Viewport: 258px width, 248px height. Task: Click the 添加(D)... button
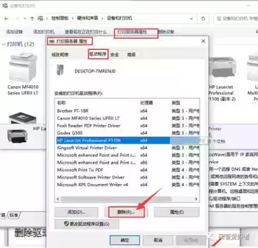[76, 212]
